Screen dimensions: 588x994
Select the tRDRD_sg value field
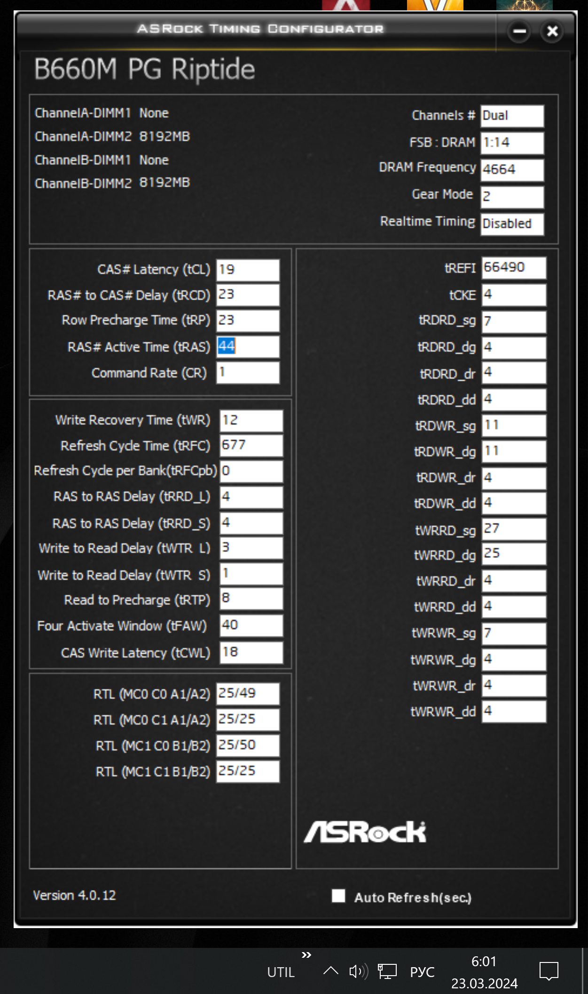coord(514,322)
